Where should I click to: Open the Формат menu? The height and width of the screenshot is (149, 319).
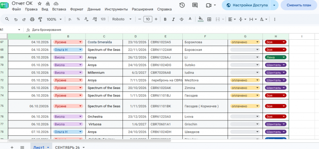(x=77, y=9)
